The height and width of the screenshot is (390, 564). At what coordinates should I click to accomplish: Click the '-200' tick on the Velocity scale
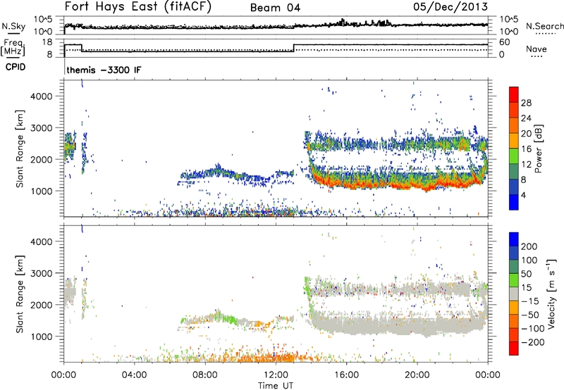point(533,342)
